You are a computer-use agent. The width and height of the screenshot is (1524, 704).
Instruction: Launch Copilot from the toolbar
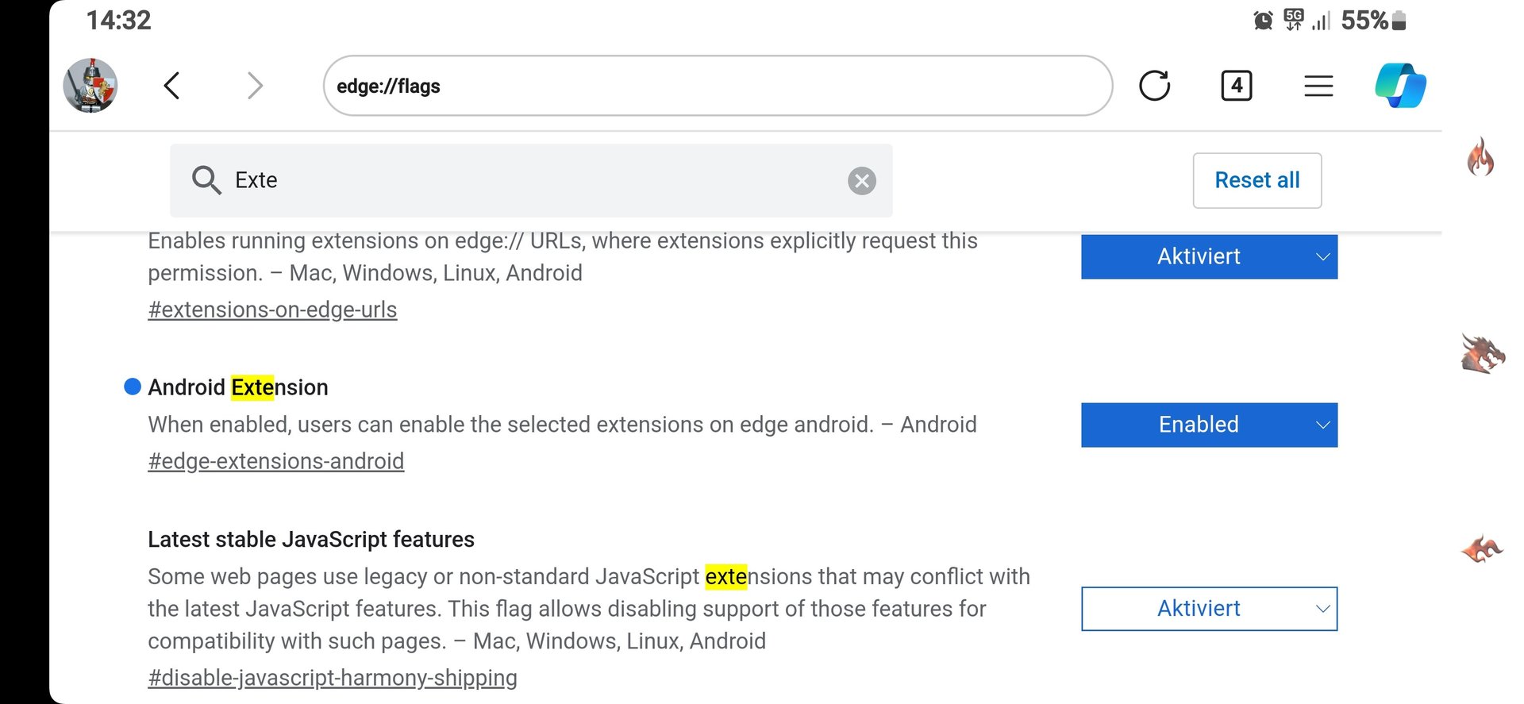[1400, 86]
